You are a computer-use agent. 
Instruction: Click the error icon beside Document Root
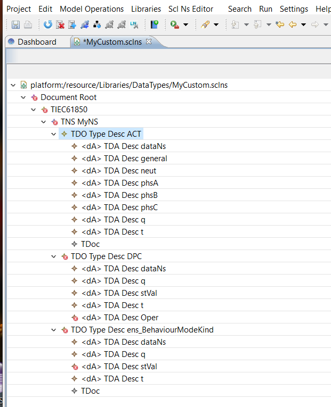coord(34,97)
